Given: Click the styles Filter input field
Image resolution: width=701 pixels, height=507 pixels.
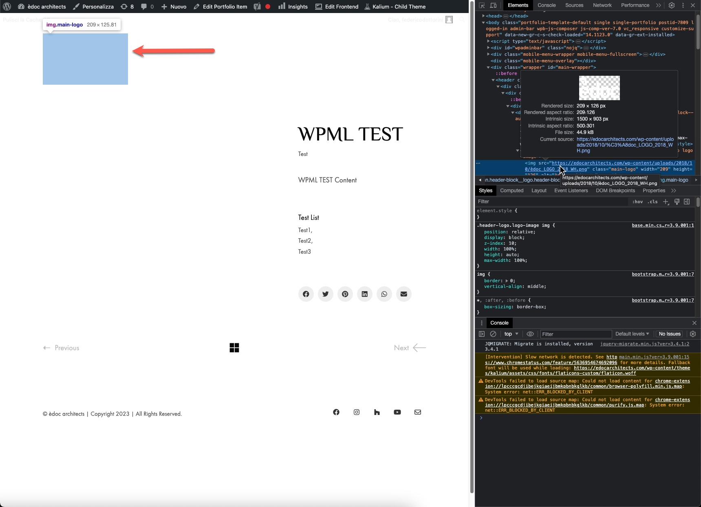Looking at the screenshot, I should pos(552,202).
